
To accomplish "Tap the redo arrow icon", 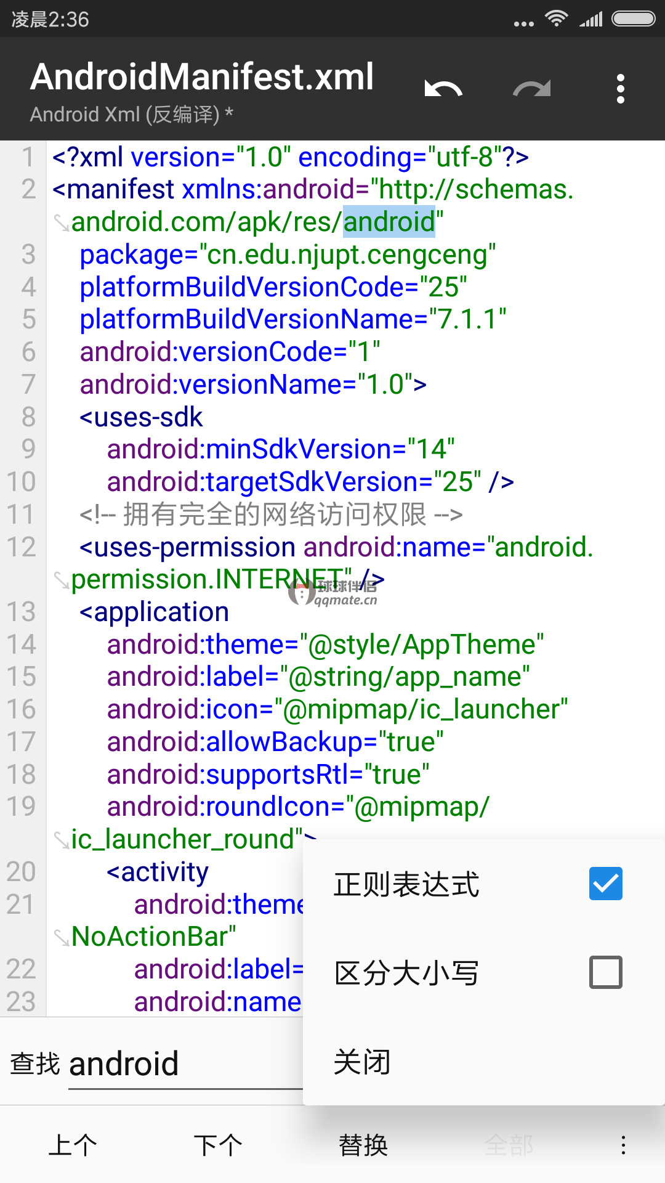I will pos(532,89).
